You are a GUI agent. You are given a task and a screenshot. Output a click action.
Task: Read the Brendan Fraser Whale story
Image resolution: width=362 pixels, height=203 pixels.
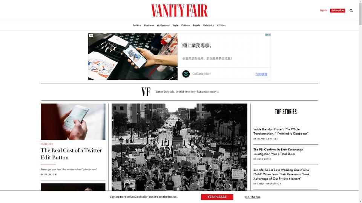(281, 132)
